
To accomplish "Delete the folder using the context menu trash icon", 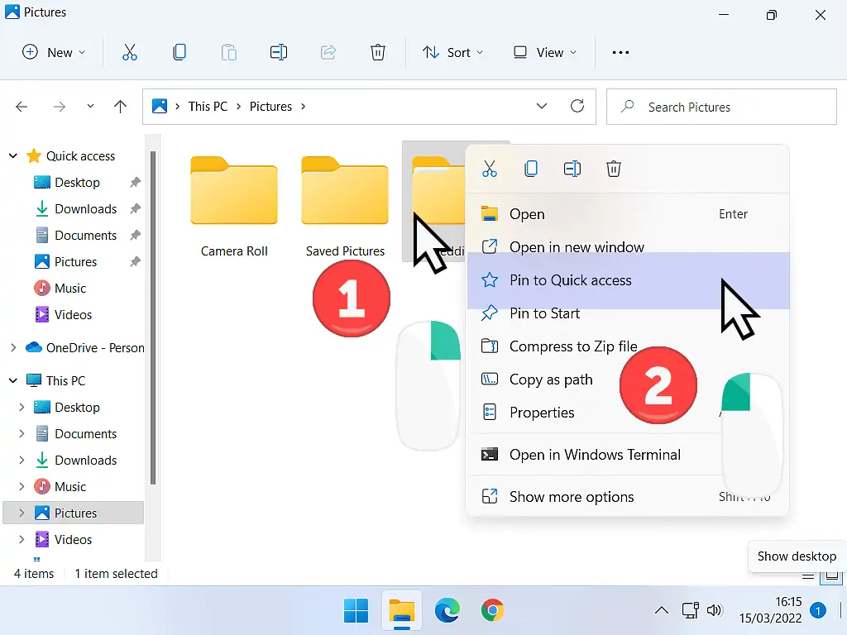I will pyautogui.click(x=613, y=169).
